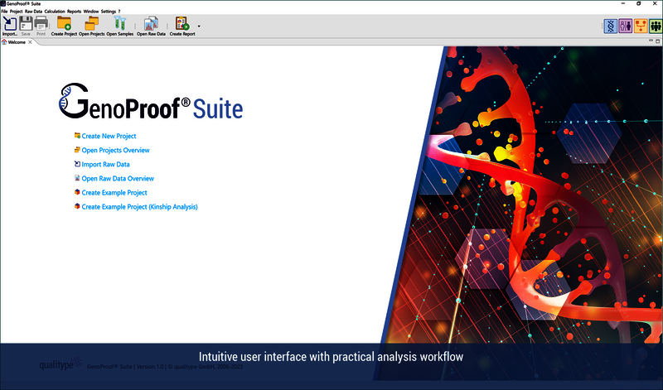Open the Project menu
The height and width of the screenshot is (390, 663).
[x=16, y=12]
